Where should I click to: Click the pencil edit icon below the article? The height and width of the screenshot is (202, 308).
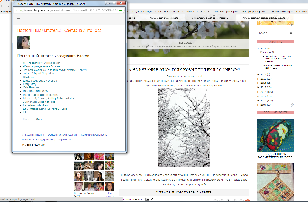[x=152, y=199]
